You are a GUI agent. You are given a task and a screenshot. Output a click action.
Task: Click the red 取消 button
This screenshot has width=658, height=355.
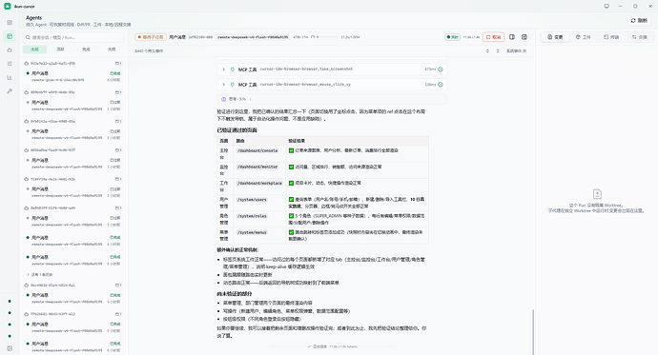click(494, 37)
